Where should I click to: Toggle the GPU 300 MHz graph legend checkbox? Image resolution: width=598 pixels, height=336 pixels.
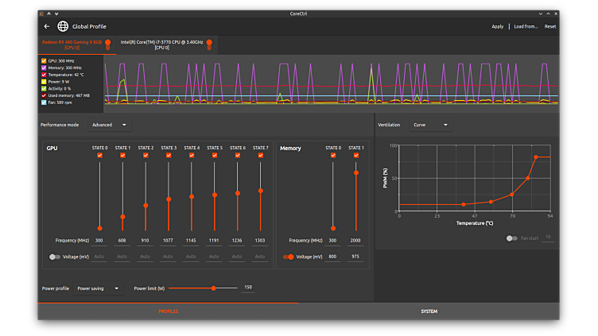44,60
